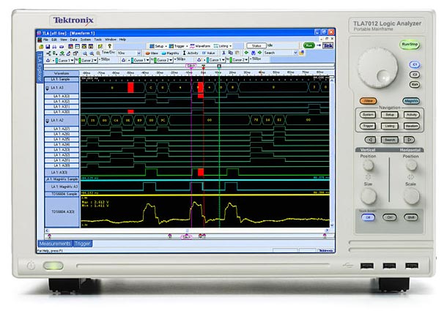
Task: Click the hardware Ctrl button
Action: (389, 217)
